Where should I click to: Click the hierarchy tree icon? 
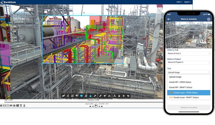[x=114, y=96]
